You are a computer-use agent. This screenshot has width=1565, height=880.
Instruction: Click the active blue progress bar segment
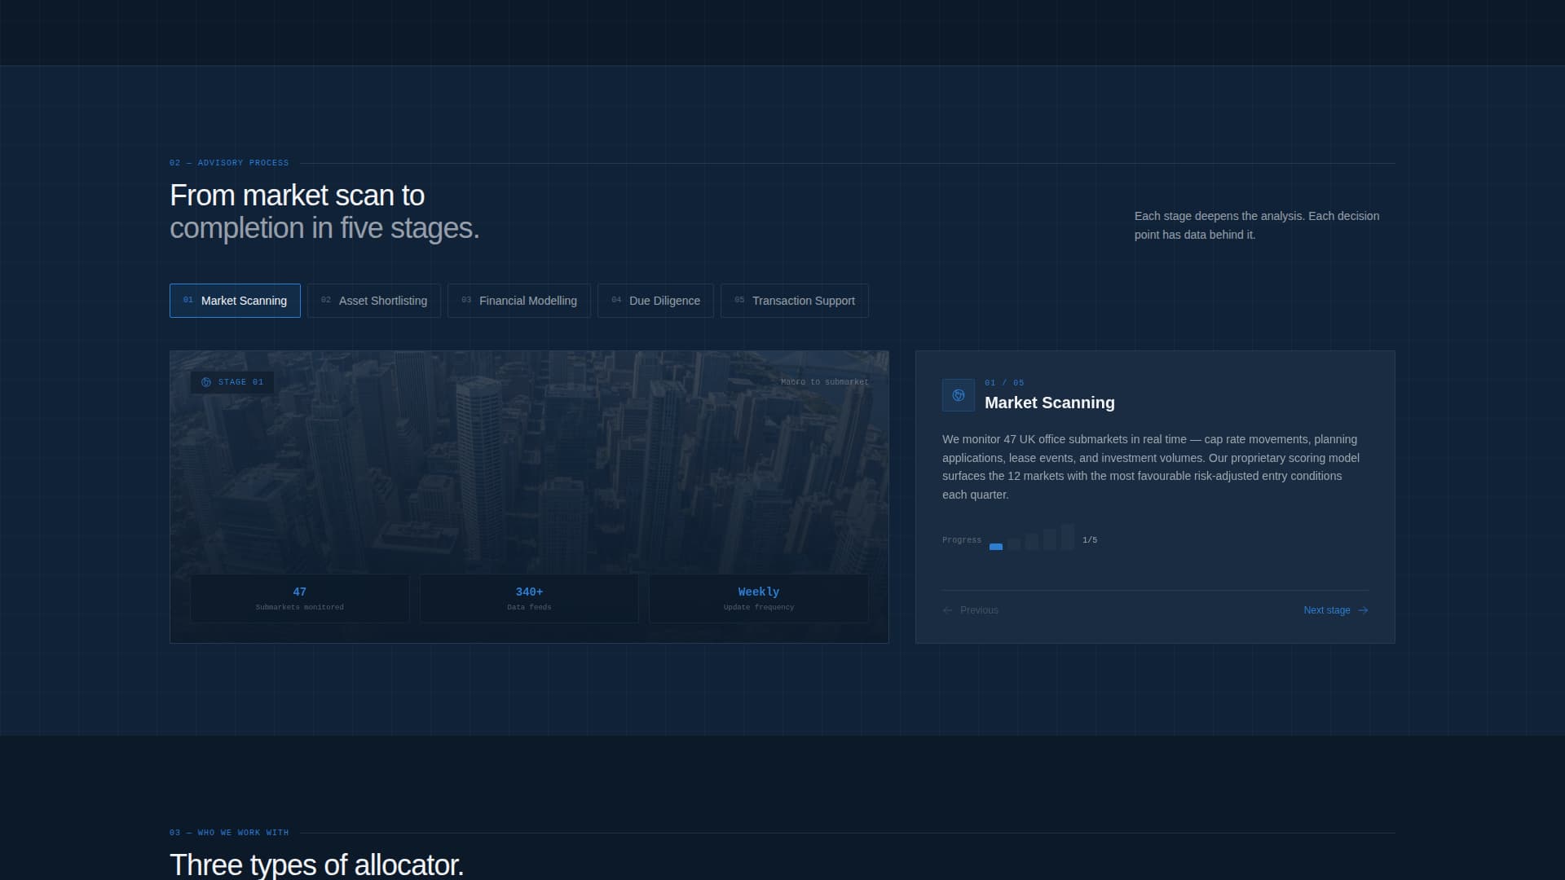coord(995,547)
